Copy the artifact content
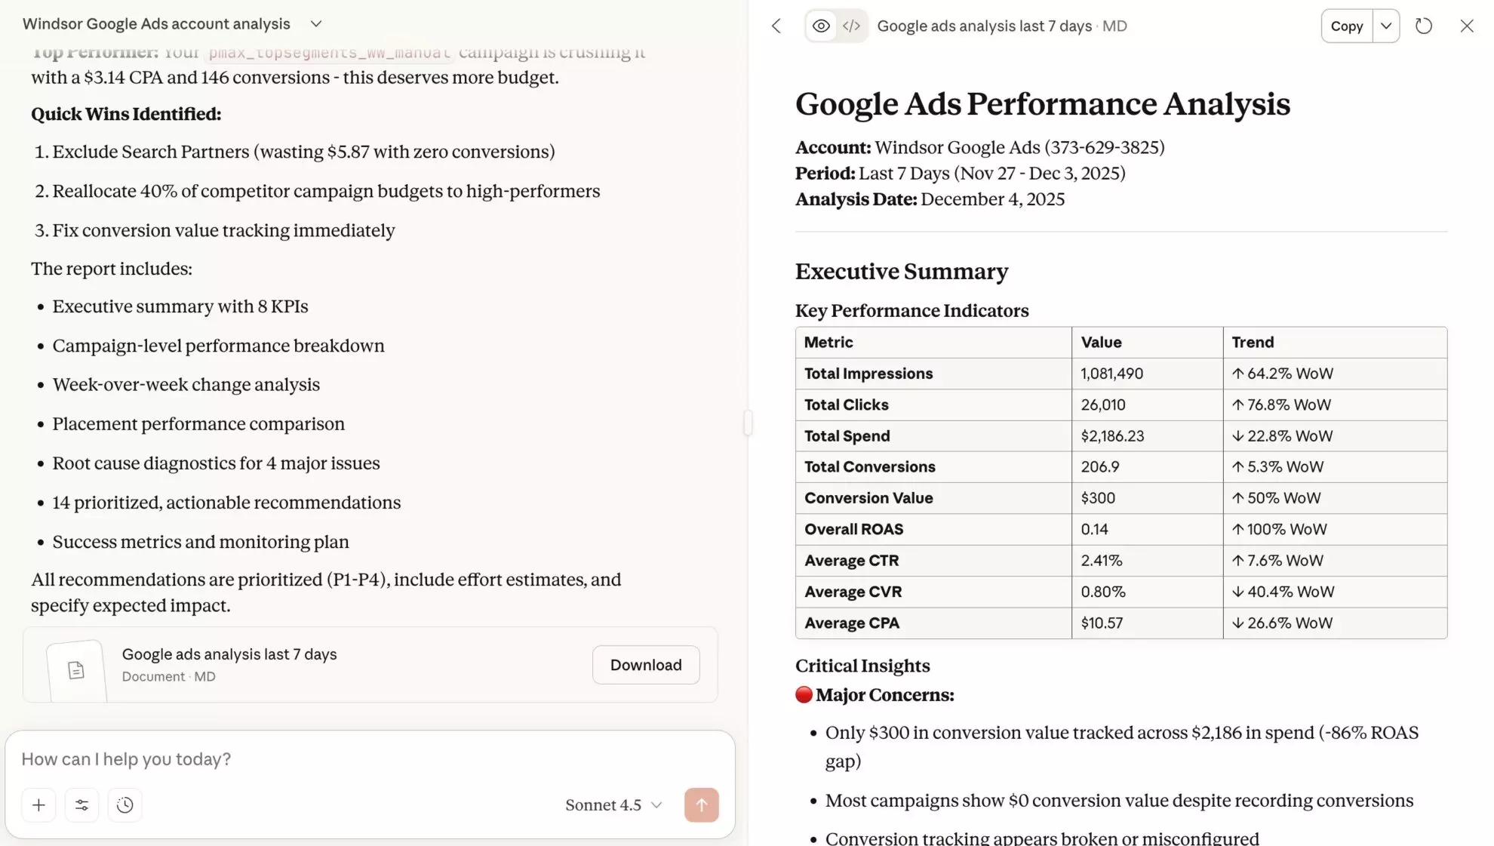Screen dimensions: 1494x846 point(1346,25)
